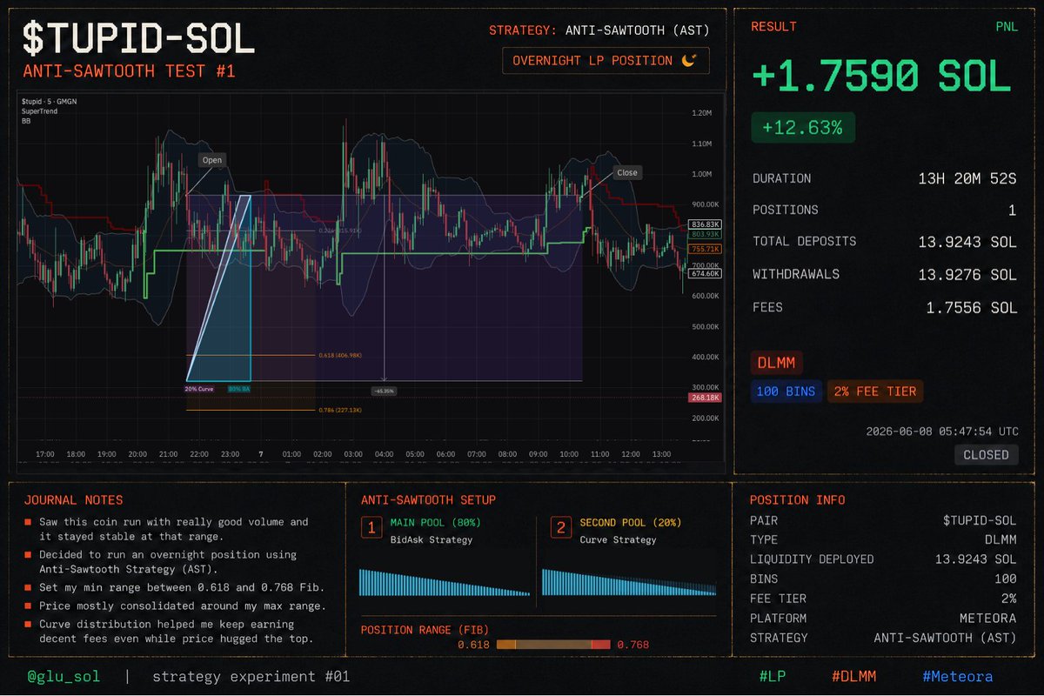Screen dimensions: 1044x696
Task: Select the large $TUPID-SOL page title
Action: point(137,37)
